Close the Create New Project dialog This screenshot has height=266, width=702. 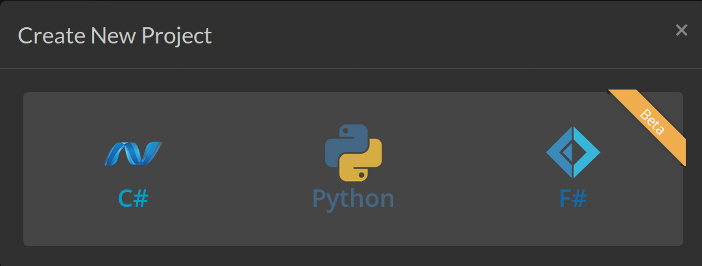click(x=681, y=30)
